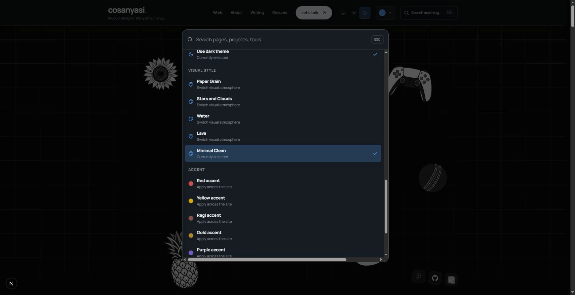The width and height of the screenshot is (575, 295).
Task: Click the cricket ball illustration
Action: coord(432,178)
